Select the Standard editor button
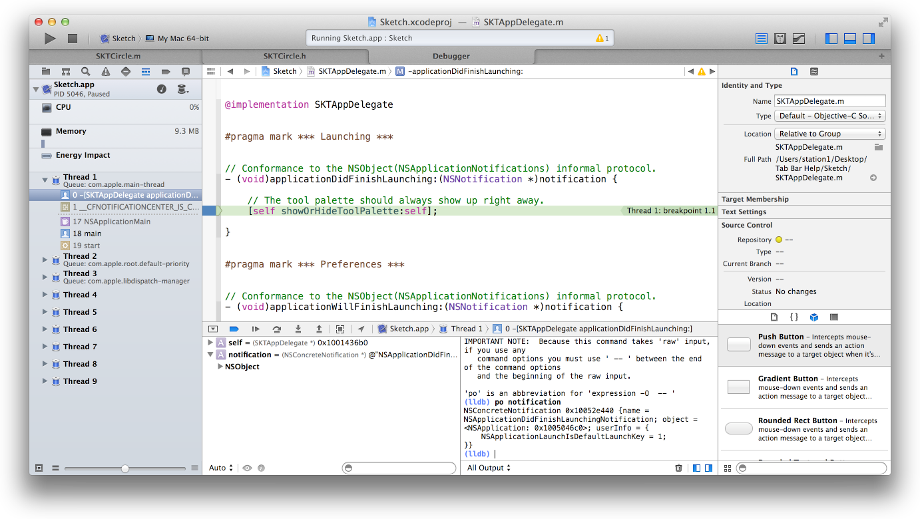The image size is (920, 519). pos(762,39)
